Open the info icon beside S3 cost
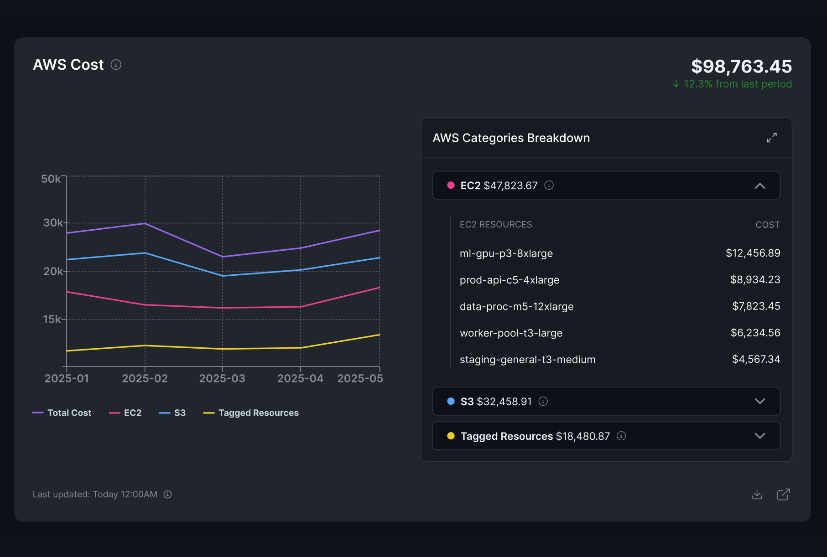 (x=543, y=402)
